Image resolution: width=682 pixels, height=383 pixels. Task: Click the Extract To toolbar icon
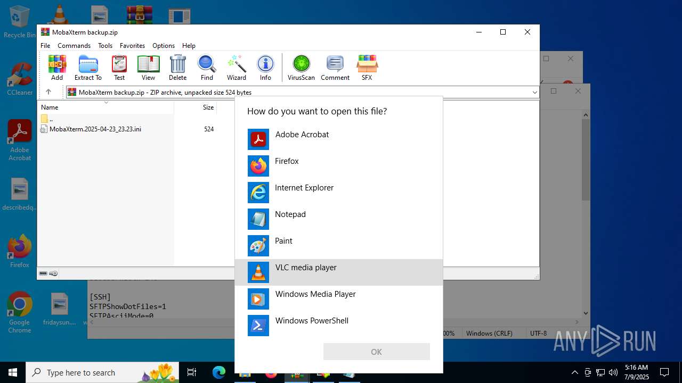click(88, 68)
